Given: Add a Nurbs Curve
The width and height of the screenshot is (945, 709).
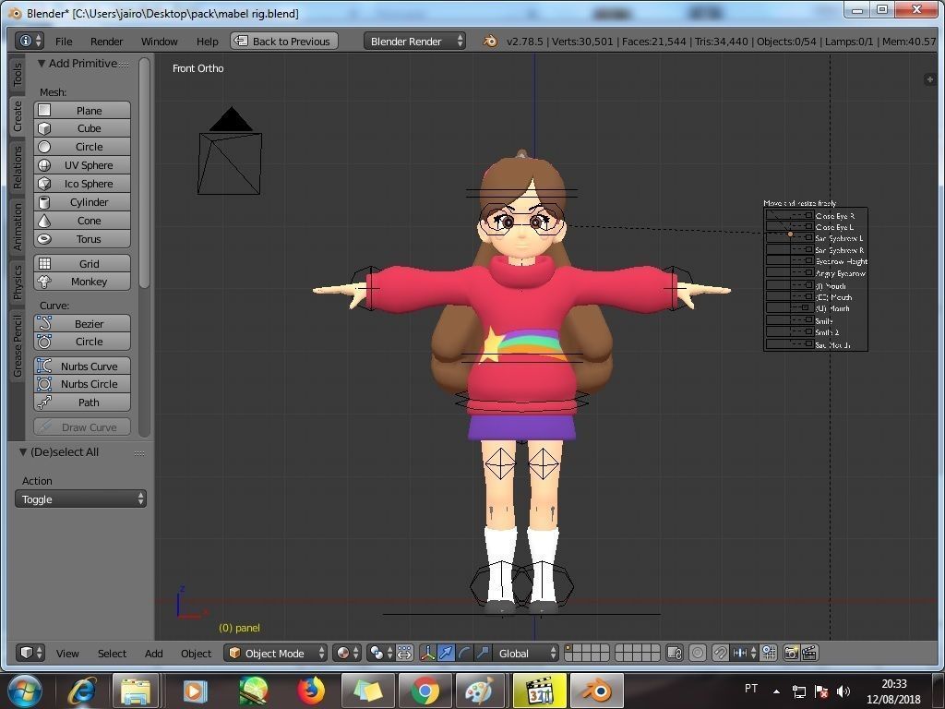Looking at the screenshot, I should pyautogui.click(x=82, y=366).
